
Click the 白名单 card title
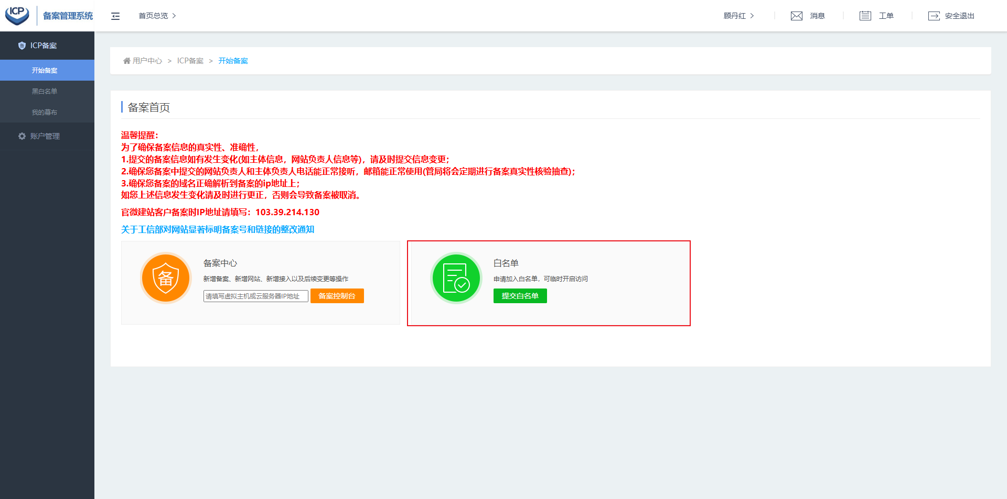coord(506,263)
